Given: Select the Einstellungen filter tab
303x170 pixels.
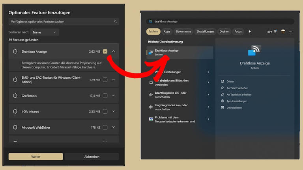Looking at the screenshot, I should click(205, 31).
